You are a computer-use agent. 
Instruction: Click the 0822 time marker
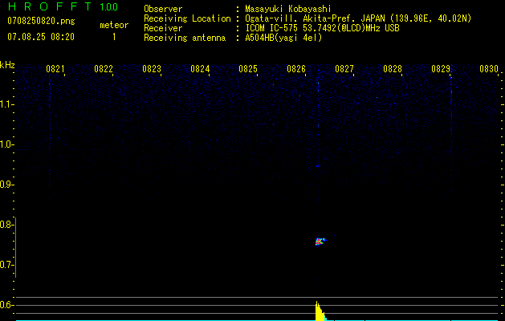(x=104, y=69)
